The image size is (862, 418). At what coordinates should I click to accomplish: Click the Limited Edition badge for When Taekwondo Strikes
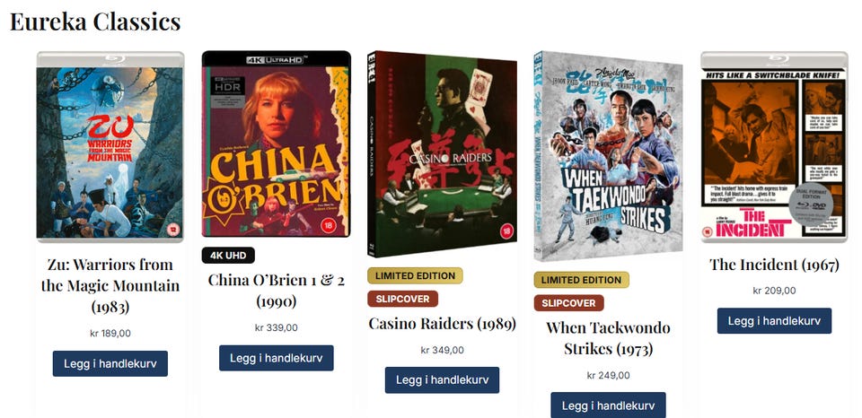[581, 280]
